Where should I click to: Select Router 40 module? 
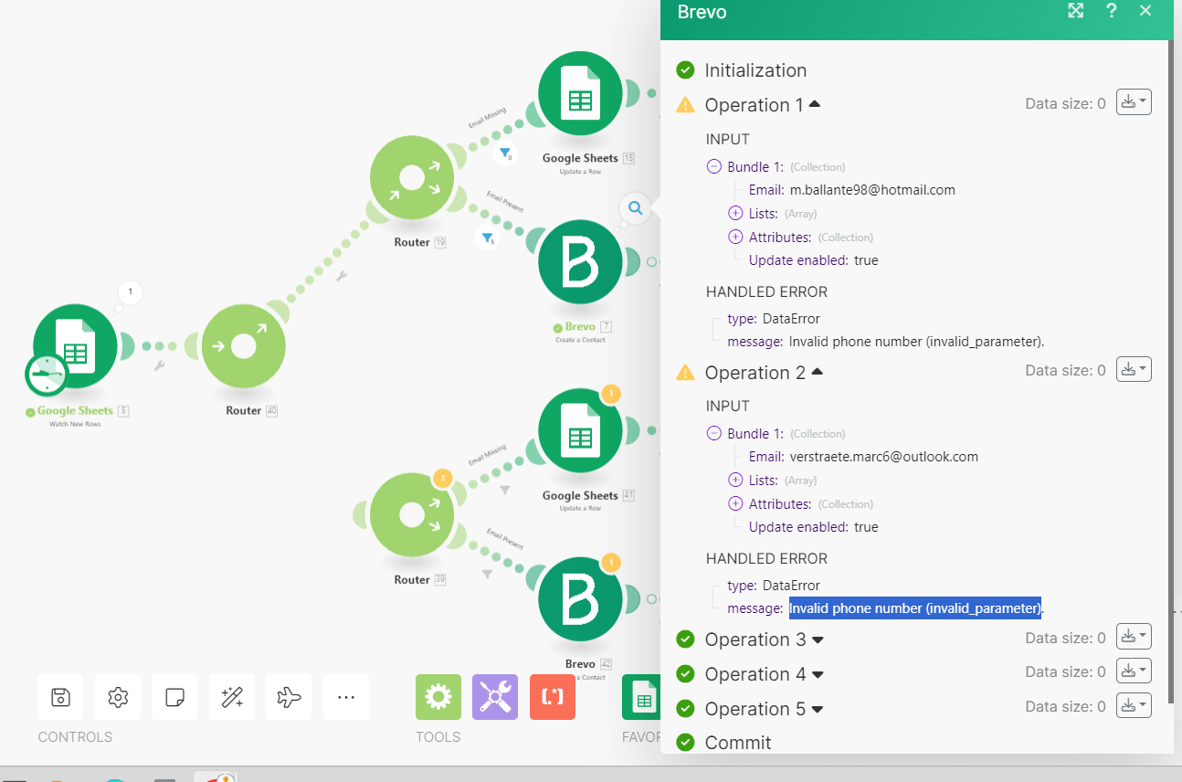243,346
